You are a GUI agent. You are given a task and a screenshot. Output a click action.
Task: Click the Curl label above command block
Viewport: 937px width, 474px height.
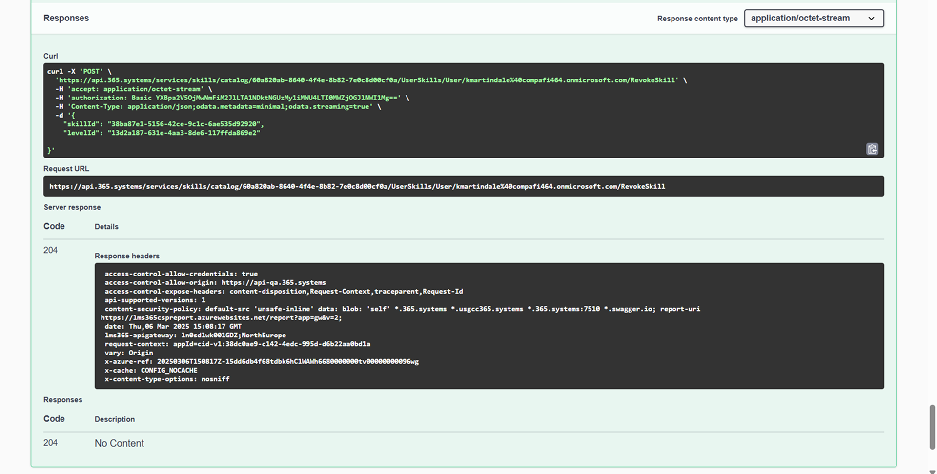[51, 56]
